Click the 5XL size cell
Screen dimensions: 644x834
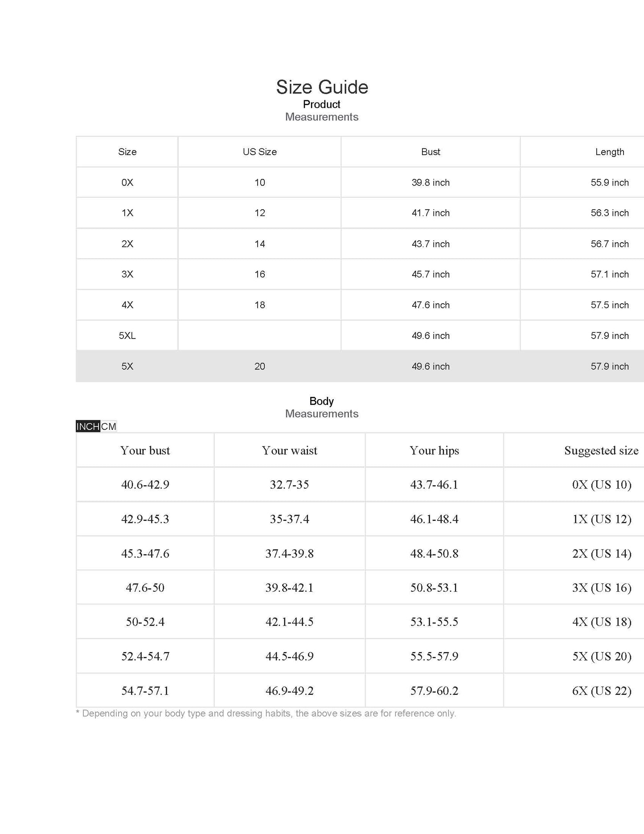pos(127,335)
